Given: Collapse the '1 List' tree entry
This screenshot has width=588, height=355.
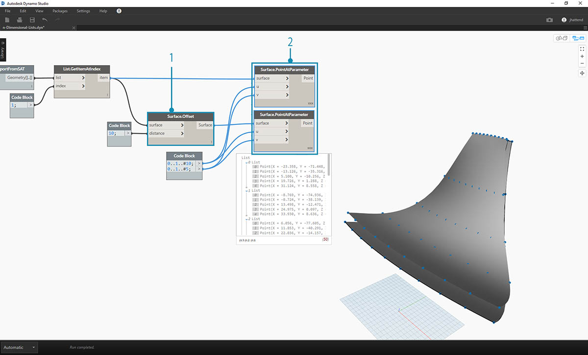Looking at the screenshot, I should click(246, 190).
